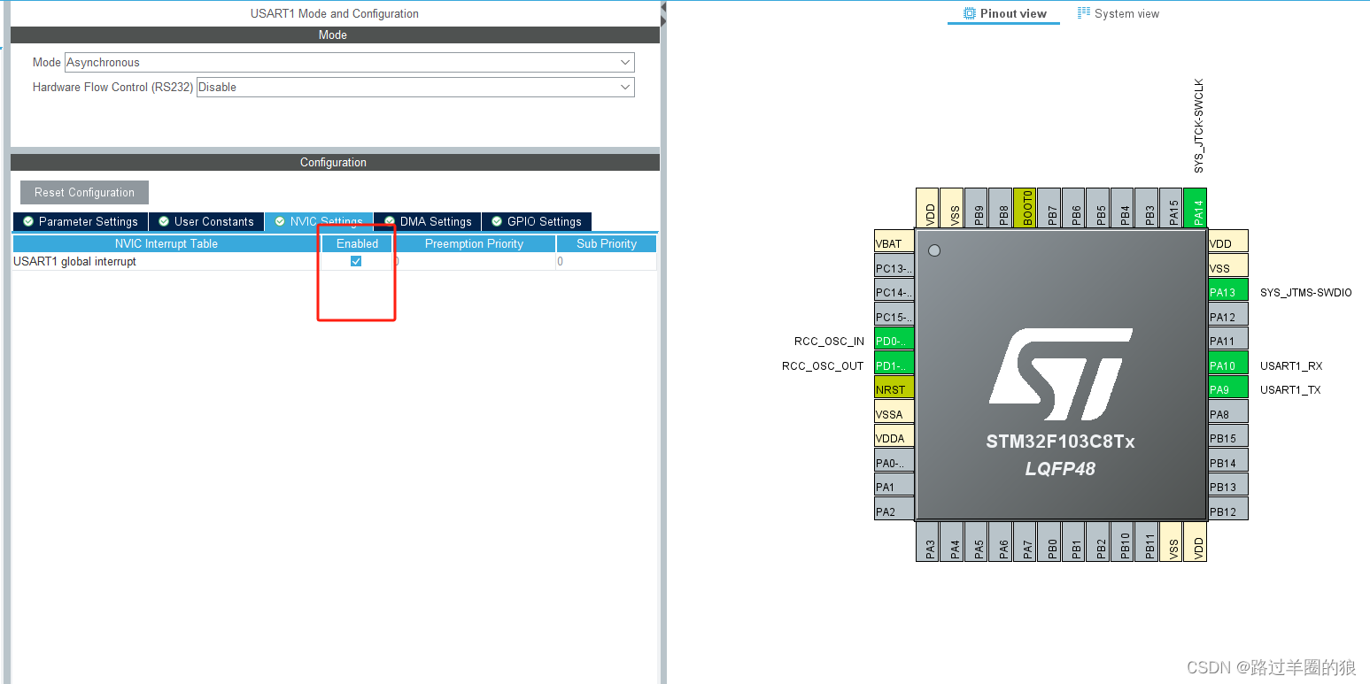Viewport: 1370px width, 684px height.
Task: Click the Pinout view chip icon
Action: coord(970,14)
